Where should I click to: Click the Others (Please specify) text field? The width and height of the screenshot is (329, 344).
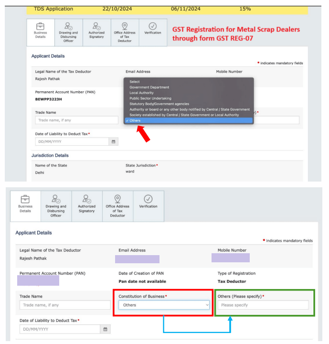[x=263, y=305]
